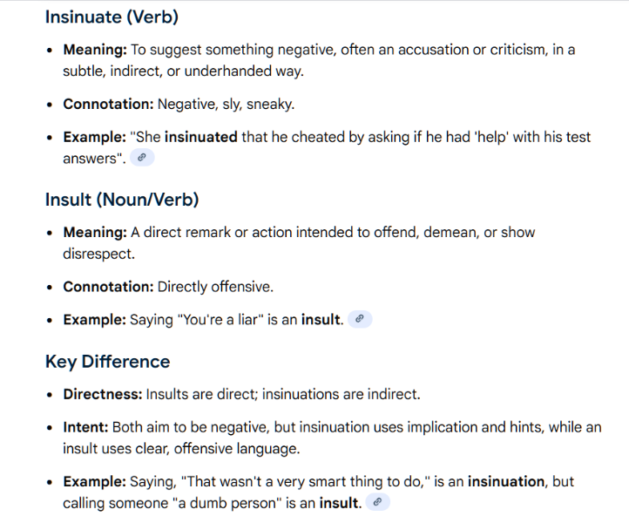Click the "Connotation:" label beside "Directly offensive"
The height and width of the screenshot is (523, 629).
[108, 286]
